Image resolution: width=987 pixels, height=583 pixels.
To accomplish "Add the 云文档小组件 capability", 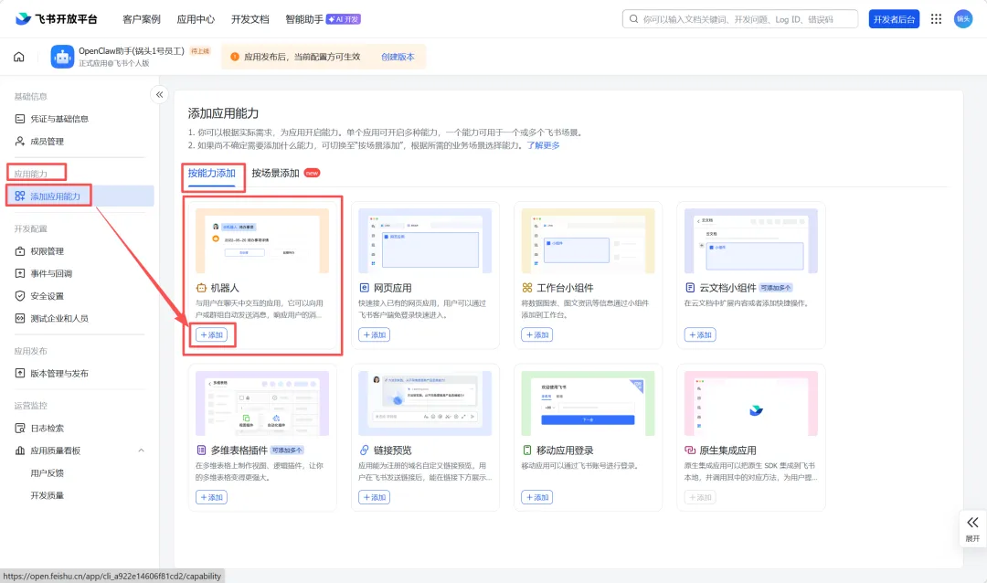I will tap(700, 334).
